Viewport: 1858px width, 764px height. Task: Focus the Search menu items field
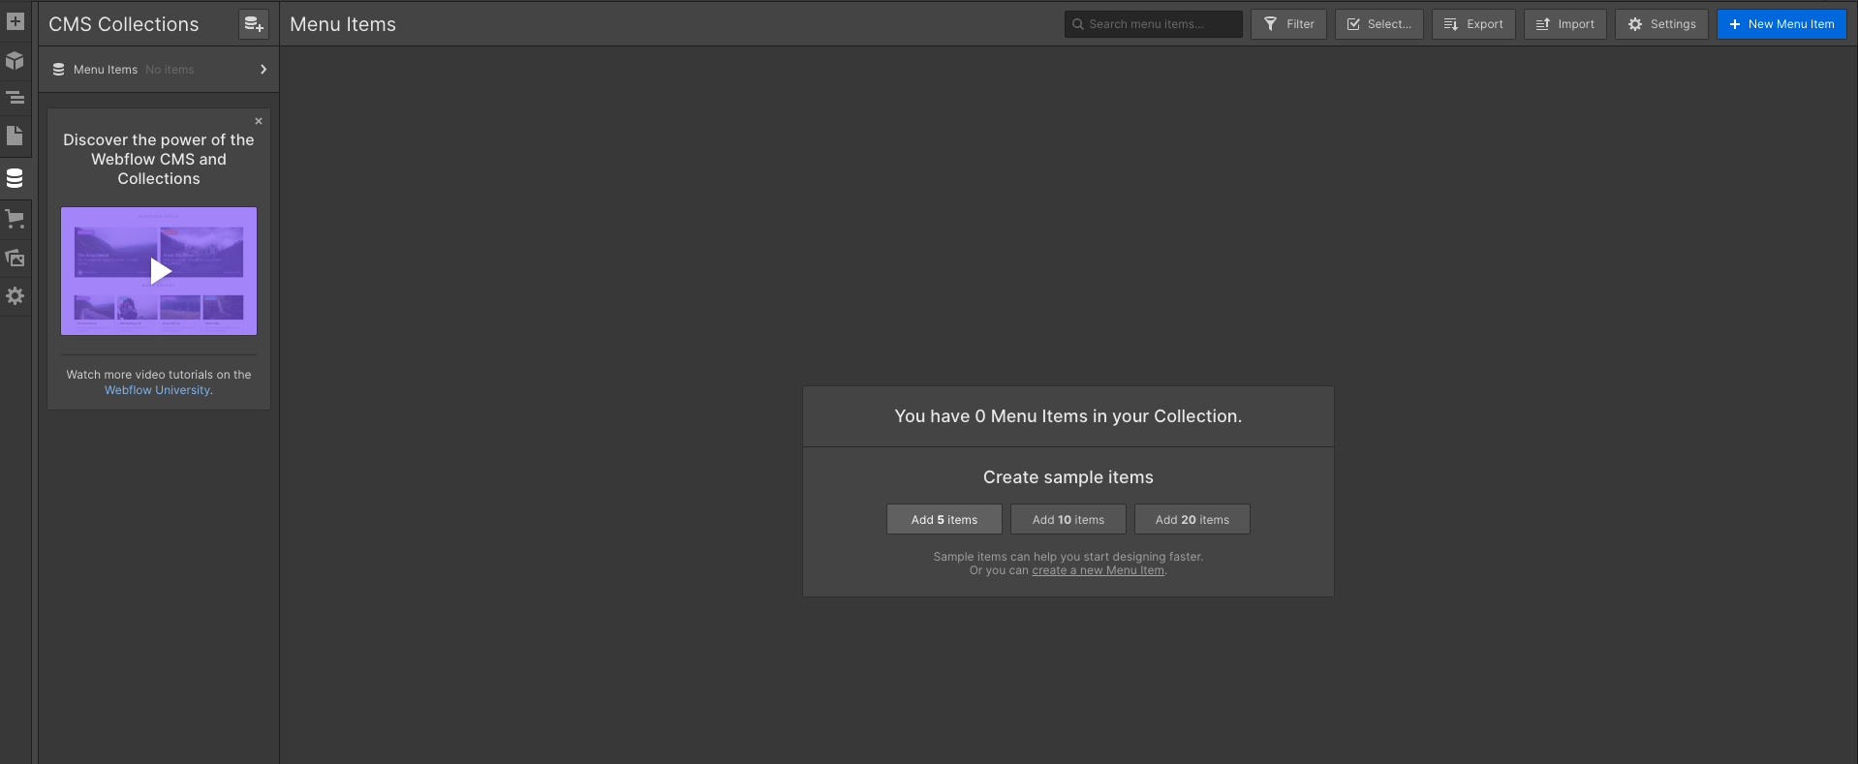(x=1153, y=24)
